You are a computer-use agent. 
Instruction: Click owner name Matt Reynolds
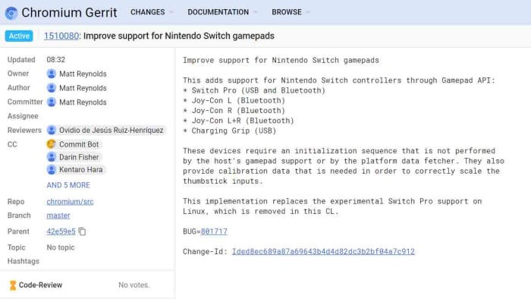click(x=83, y=74)
